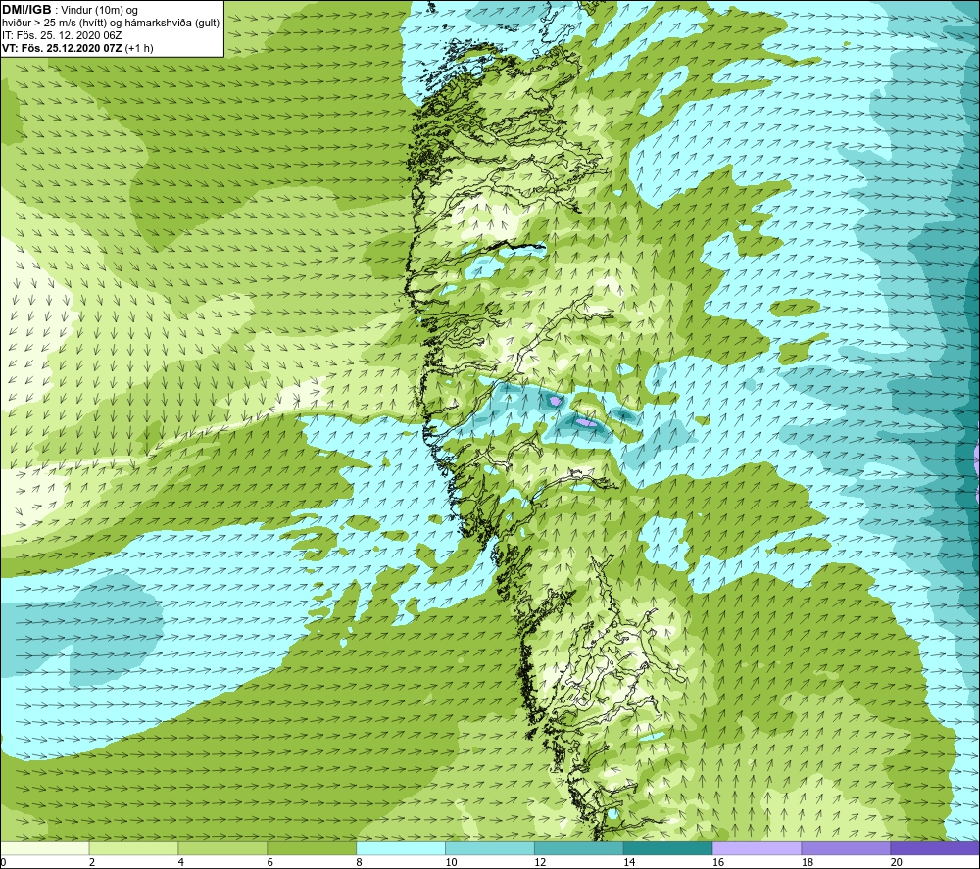Click the scale label '8'
The height and width of the screenshot is (869, 980).
point(359,862)
